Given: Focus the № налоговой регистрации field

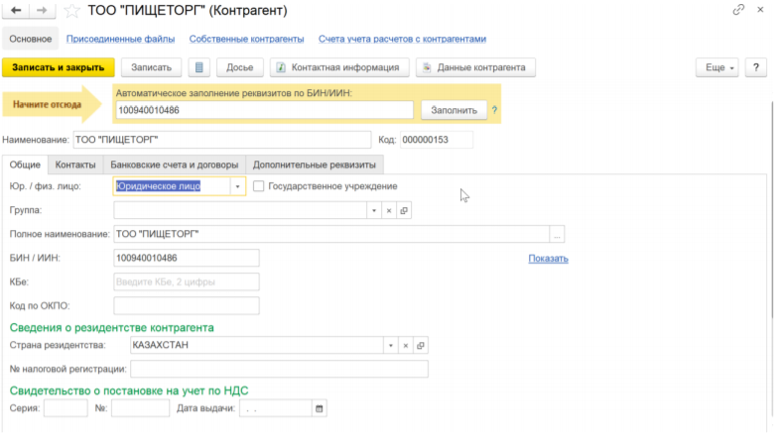Looking at the screenshot, I should pos(279,369).
